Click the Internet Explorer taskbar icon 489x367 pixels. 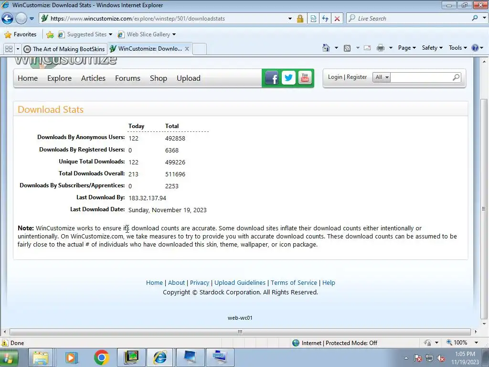point(160,357)
